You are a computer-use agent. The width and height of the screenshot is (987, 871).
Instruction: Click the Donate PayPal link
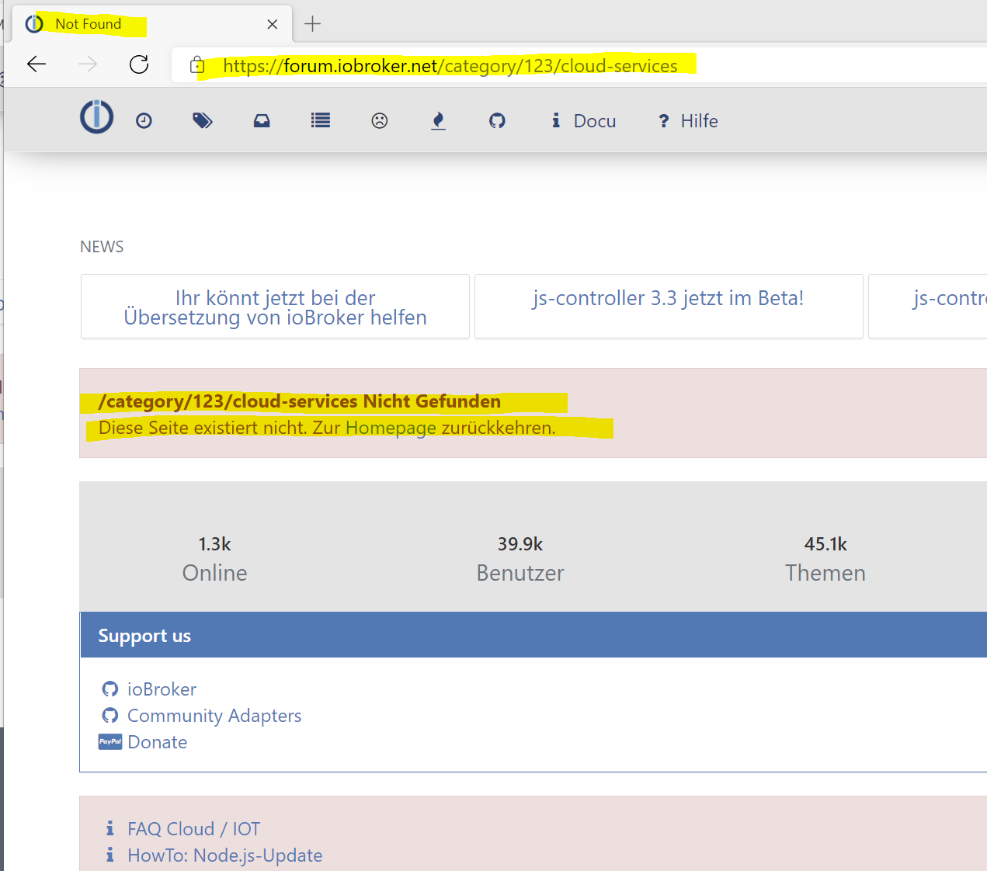158,742
